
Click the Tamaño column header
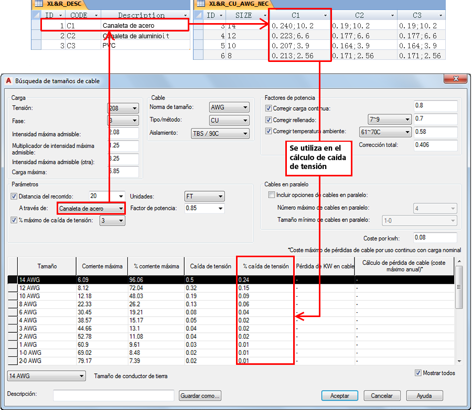47,266
